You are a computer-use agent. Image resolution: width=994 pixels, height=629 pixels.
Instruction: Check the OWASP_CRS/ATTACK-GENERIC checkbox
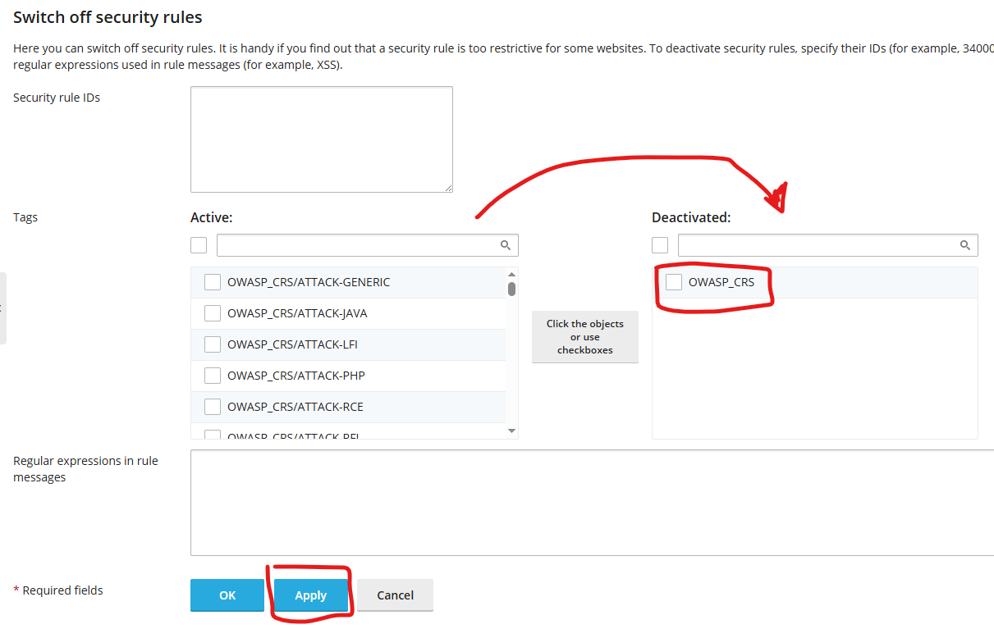pos(213,282)
